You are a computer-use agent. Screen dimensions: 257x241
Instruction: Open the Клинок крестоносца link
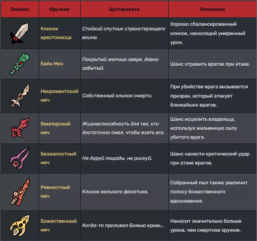[x=56, y=33]
